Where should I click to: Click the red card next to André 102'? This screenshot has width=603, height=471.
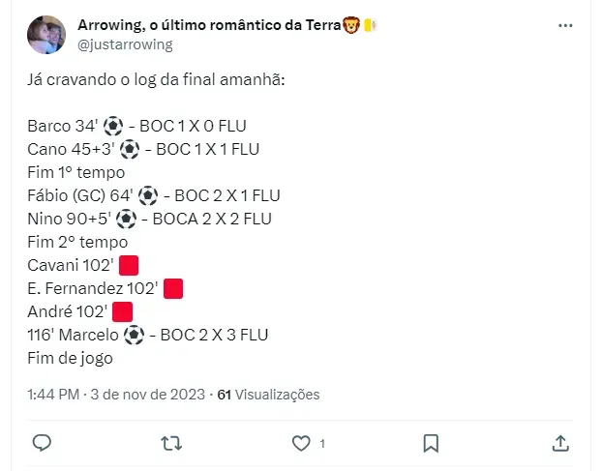[122, 311]
